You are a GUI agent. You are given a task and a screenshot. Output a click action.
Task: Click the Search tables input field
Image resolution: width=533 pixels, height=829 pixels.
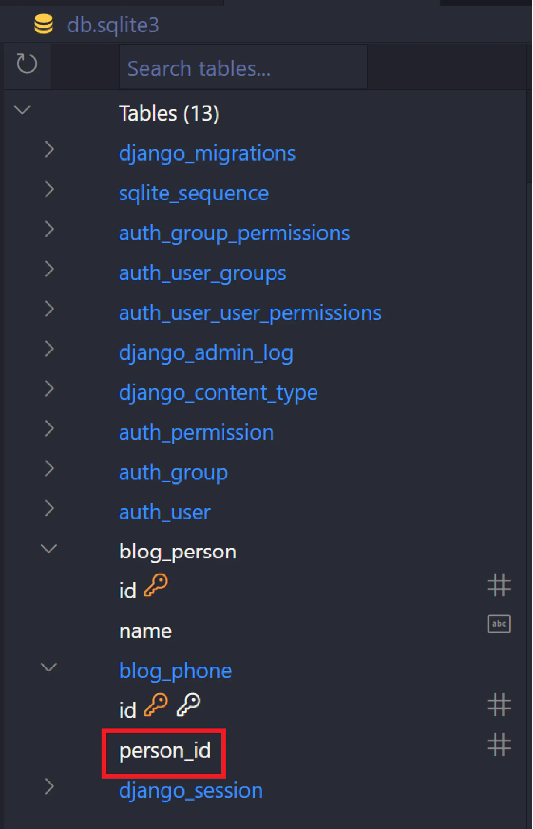(243, 67)
